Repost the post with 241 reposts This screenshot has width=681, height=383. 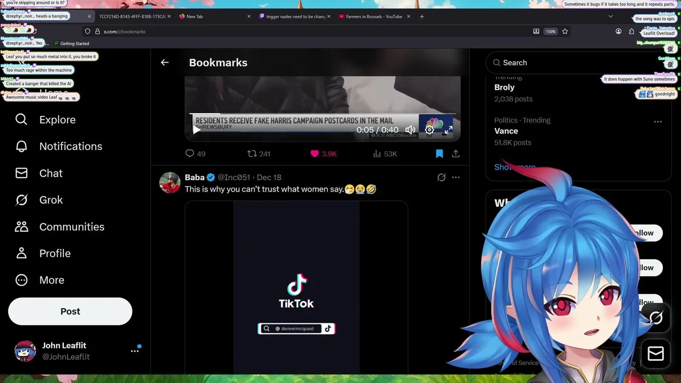(259, 154)
